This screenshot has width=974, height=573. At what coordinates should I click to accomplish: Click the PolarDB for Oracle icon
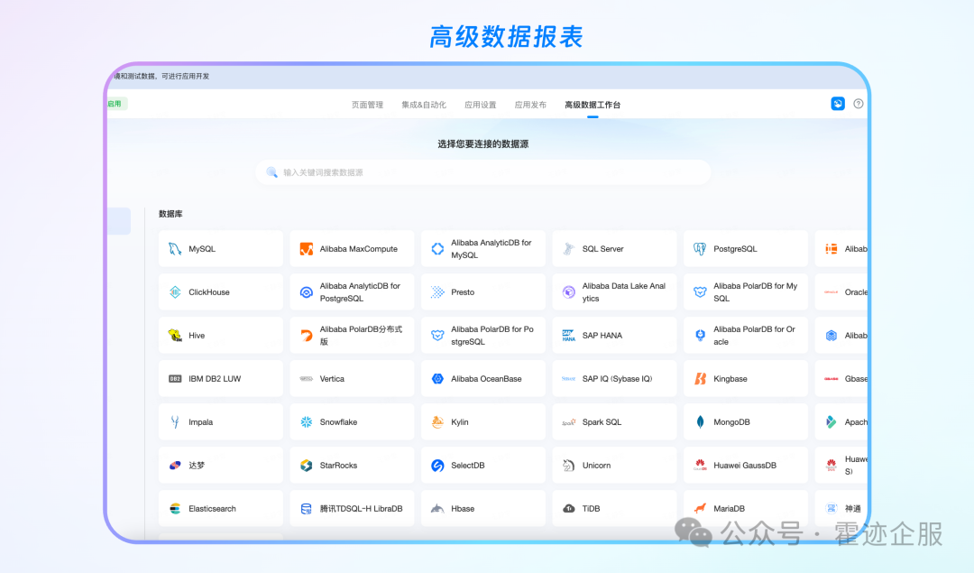(700, 336)
